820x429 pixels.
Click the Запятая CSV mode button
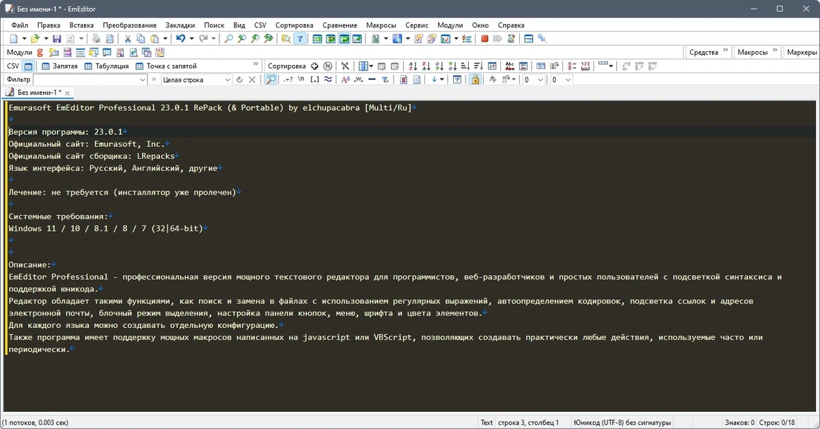coord(59,66)
